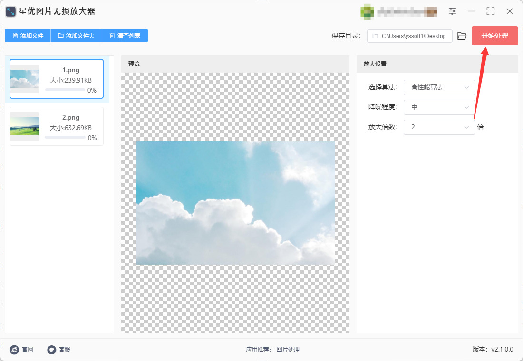Image resolution: width=523 pixels, height=361 pixels.
Task: Toggle fullscreen mode icon
Action: click(x=490, y=11)
